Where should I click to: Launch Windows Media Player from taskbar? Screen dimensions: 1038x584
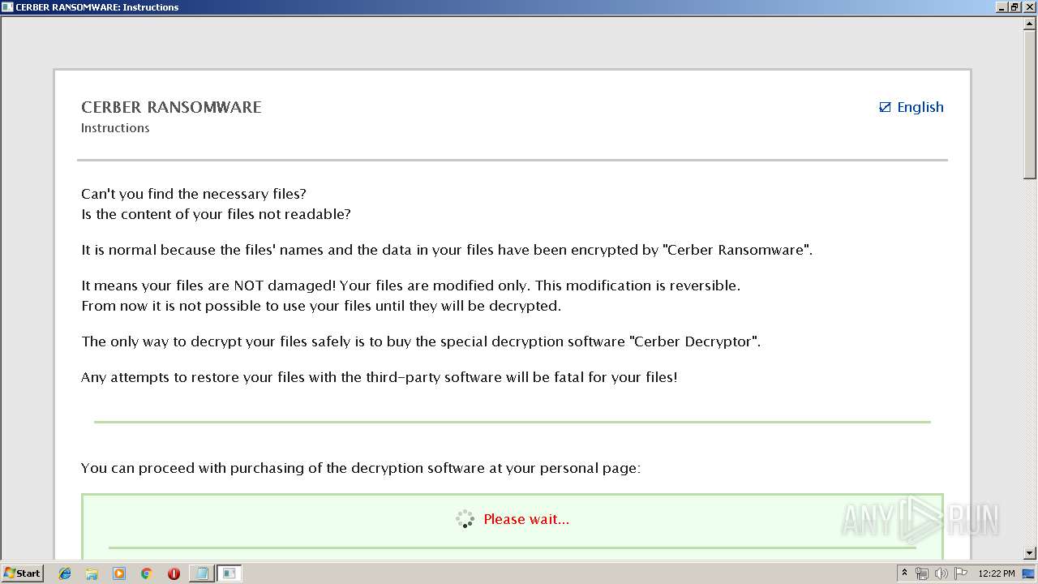(x=119, y=573)
